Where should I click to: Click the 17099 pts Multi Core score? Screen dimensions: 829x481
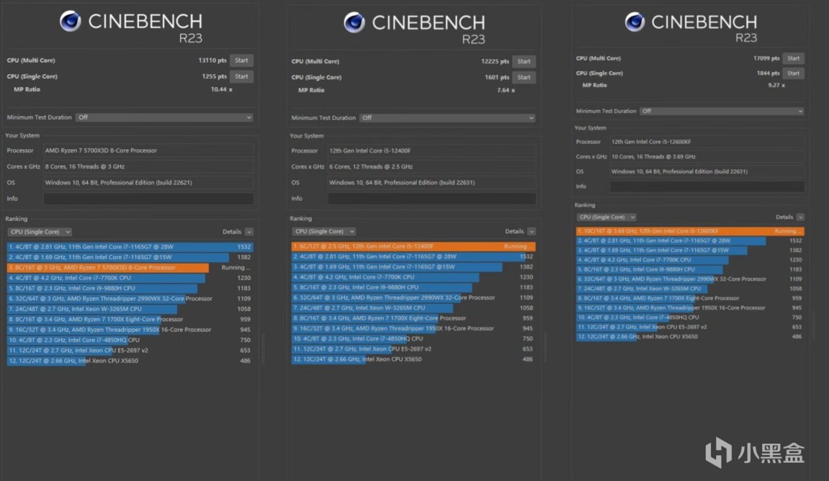pyautogui.click(x=766, y=58)
